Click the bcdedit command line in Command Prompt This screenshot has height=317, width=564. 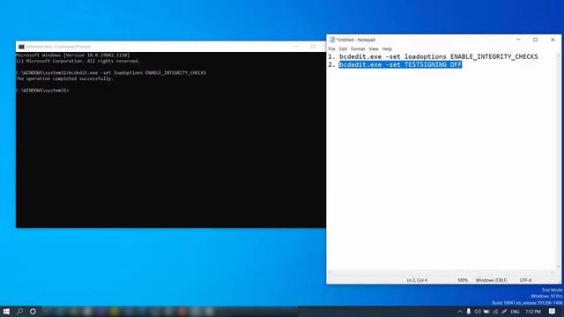click(111, 72)
